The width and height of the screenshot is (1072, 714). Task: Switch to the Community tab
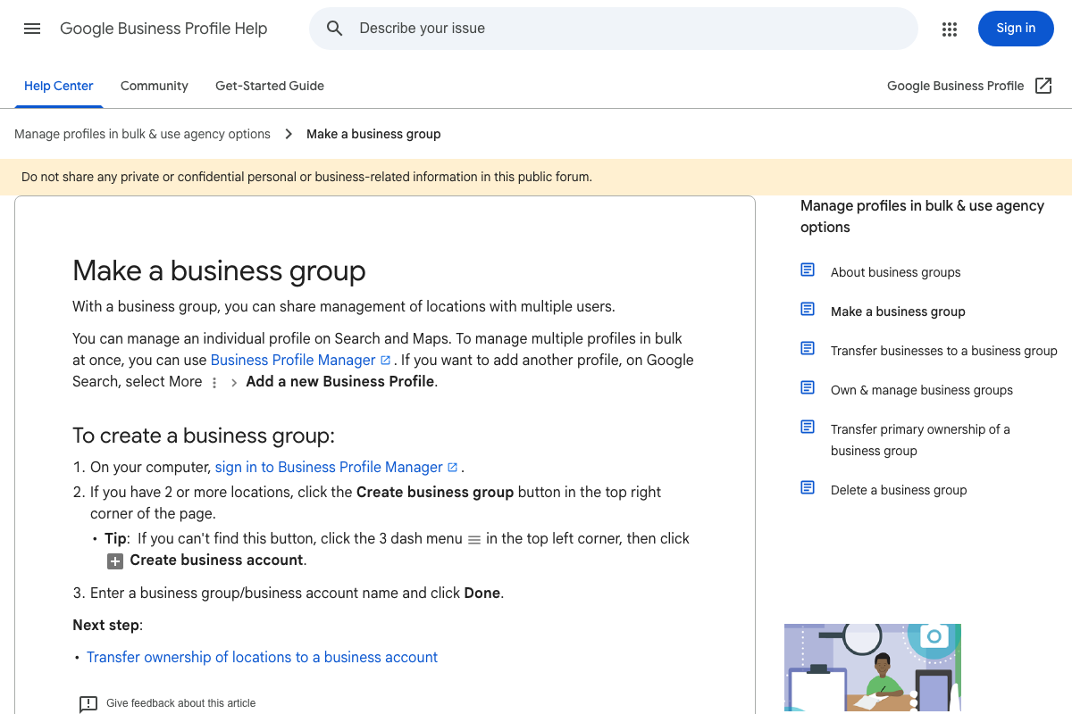pos(155,86)
